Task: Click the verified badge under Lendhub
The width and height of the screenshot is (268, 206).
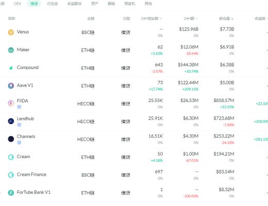Action: coord(19,125)
